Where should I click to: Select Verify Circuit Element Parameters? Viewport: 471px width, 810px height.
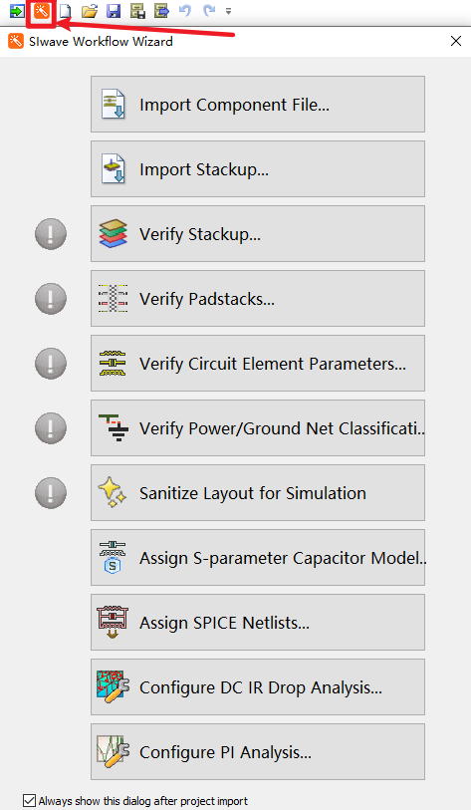click(258, 364)
